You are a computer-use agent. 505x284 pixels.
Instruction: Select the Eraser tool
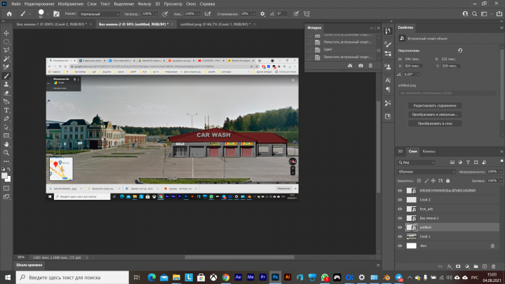(x=6, y=93)
